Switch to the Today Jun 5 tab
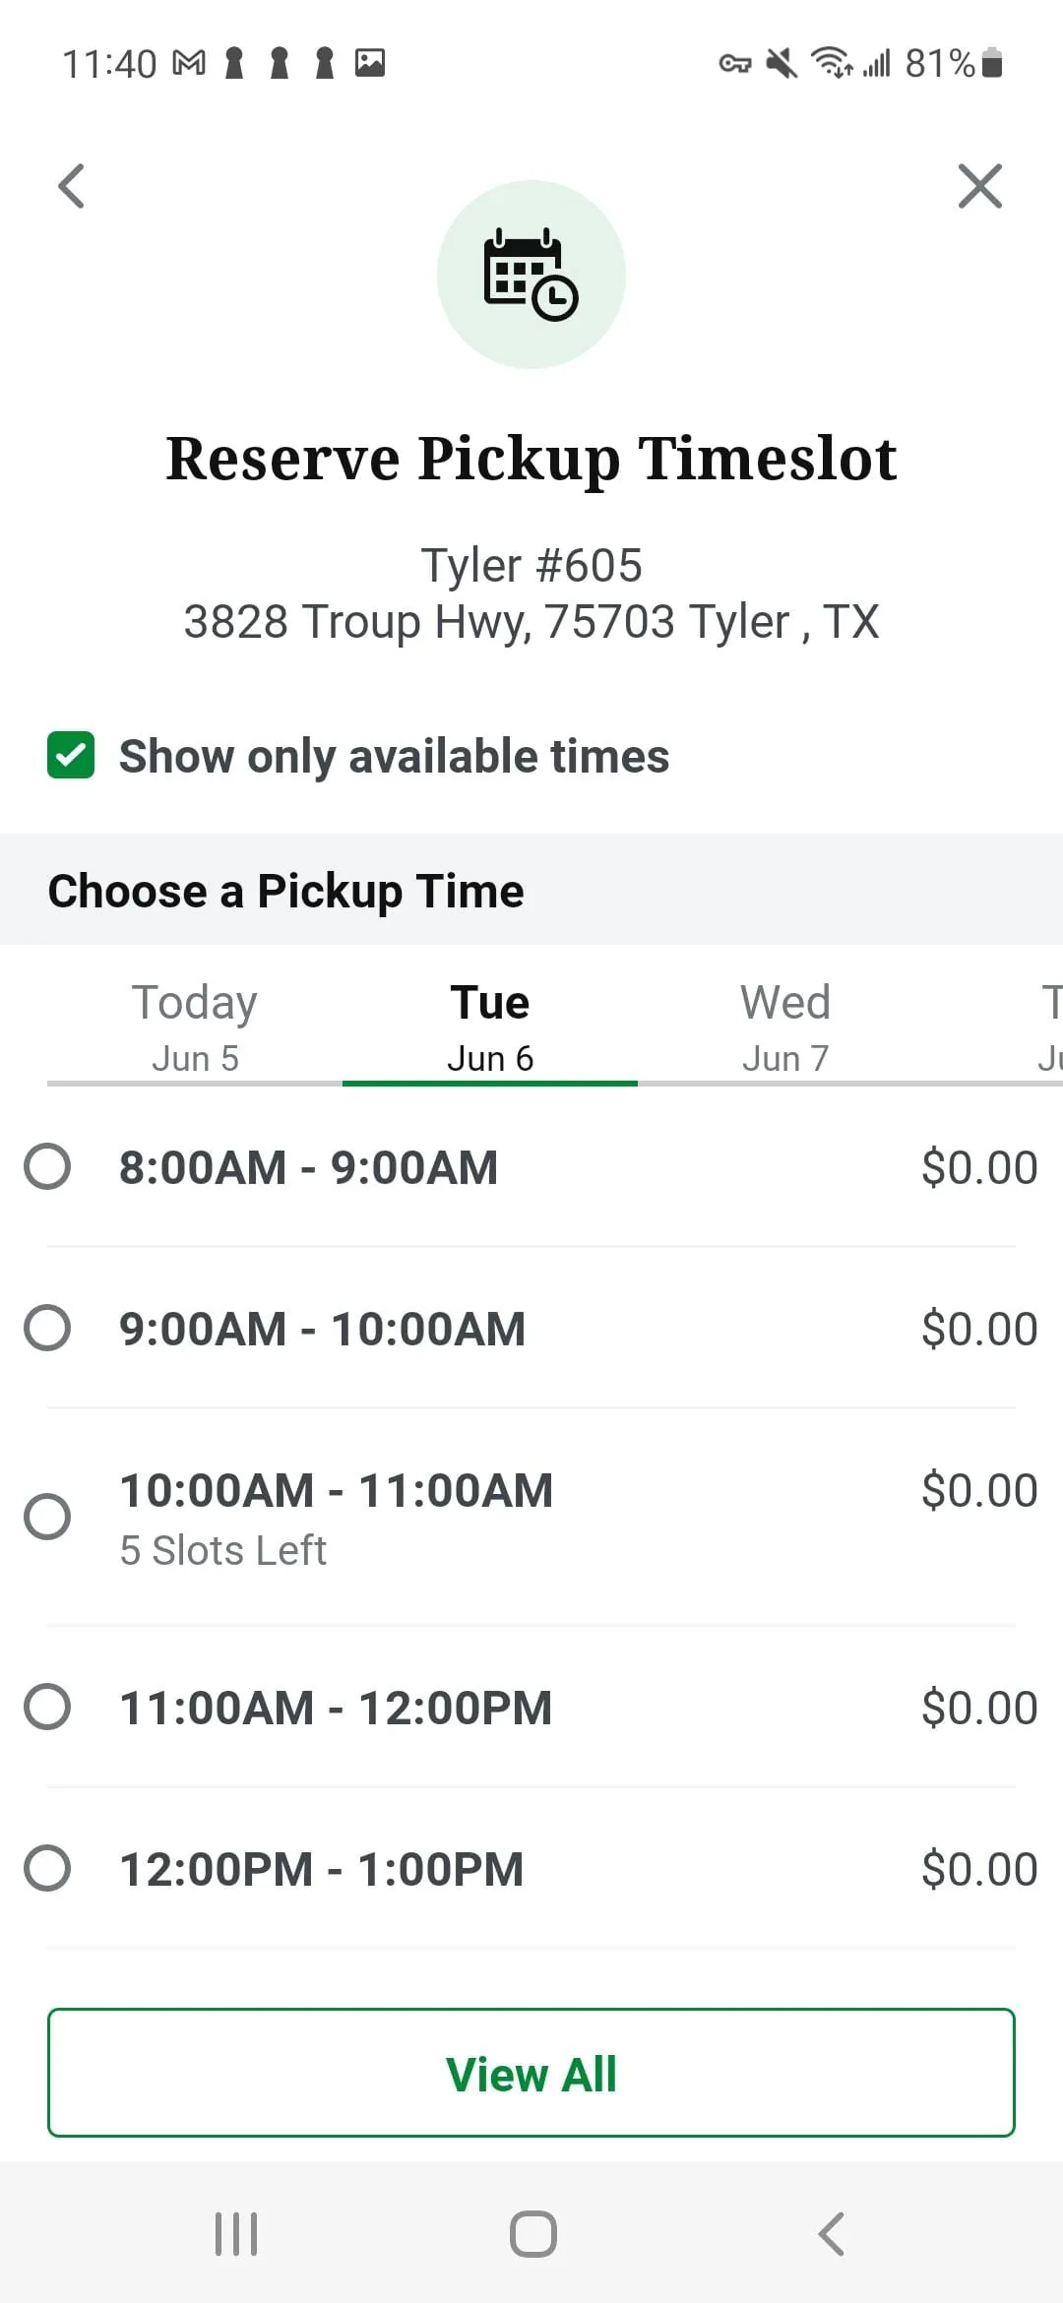 pos(195,1027)
